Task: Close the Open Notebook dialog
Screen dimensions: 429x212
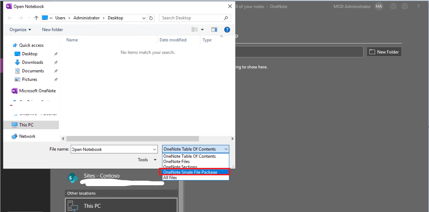Action: 230,6
